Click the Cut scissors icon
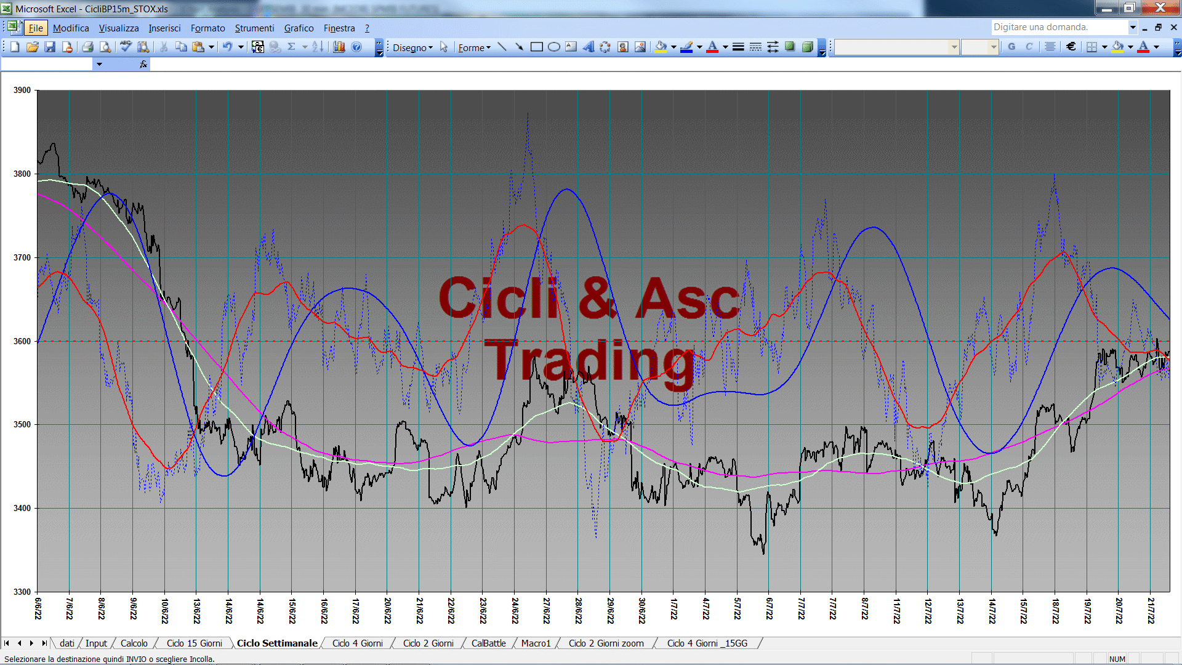Viewport: 1182px width, 665px height. [164, 47]
